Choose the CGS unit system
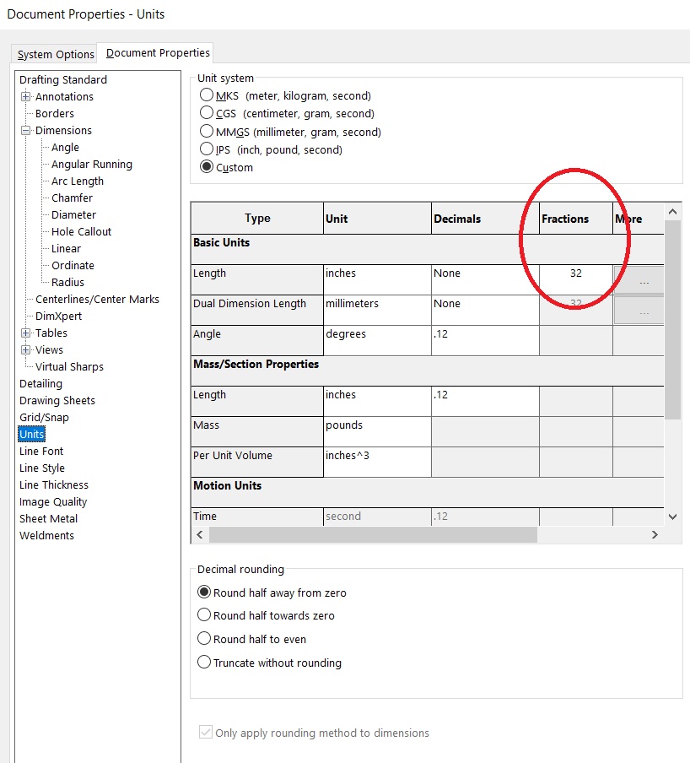The width and height of the screenshot is (690, 763). (x=207, y=113)
